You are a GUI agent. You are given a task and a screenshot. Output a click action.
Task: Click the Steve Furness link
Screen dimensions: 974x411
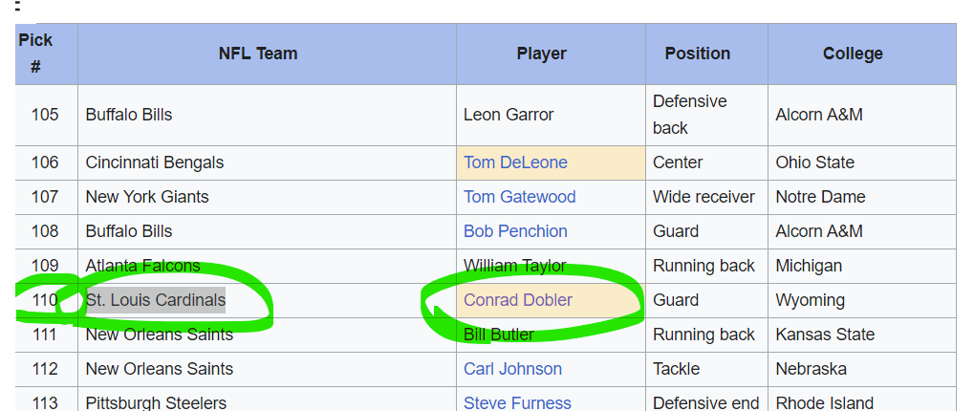point(517,402)
